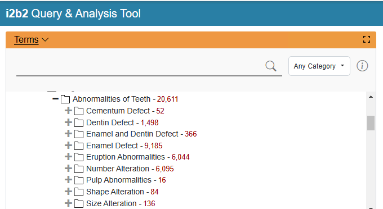The image size is (383, 209).
Task: Click the scroll up arrow of tree list
Action: pos(371,97)
